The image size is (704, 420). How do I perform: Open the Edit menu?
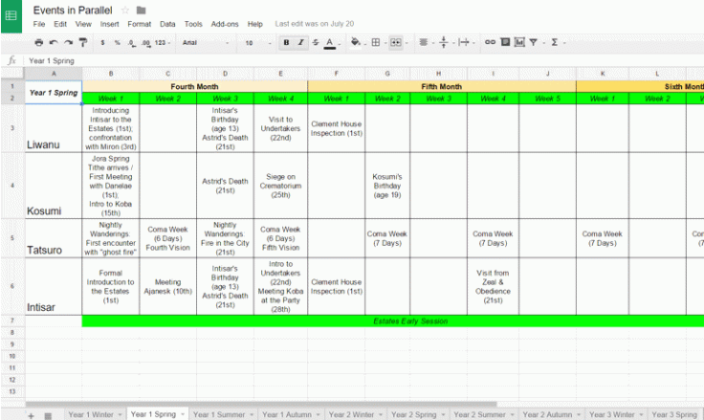60,24
